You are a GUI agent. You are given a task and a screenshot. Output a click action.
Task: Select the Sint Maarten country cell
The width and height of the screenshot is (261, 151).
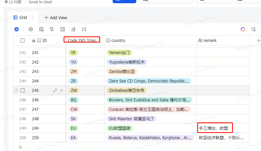[x=150, y=119]
